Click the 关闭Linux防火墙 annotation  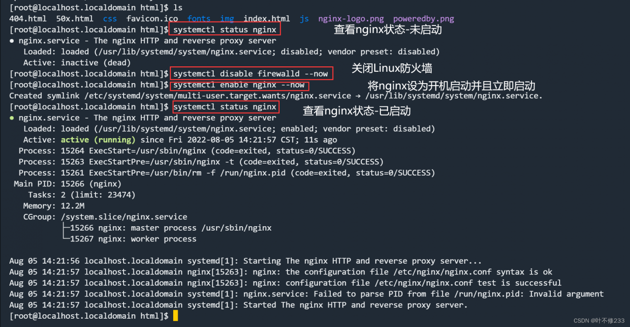[x=392, y=68]
